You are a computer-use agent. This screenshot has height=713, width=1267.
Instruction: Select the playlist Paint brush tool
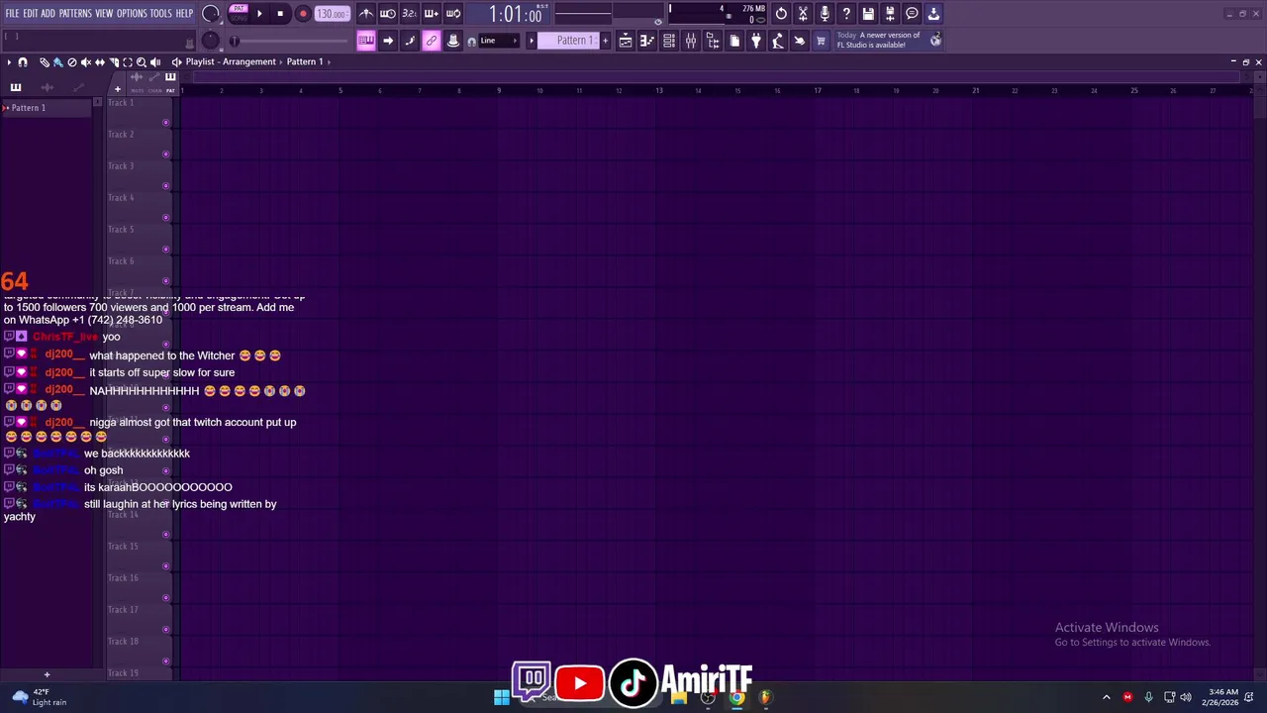pyautogui.click(x=58, y=62)
